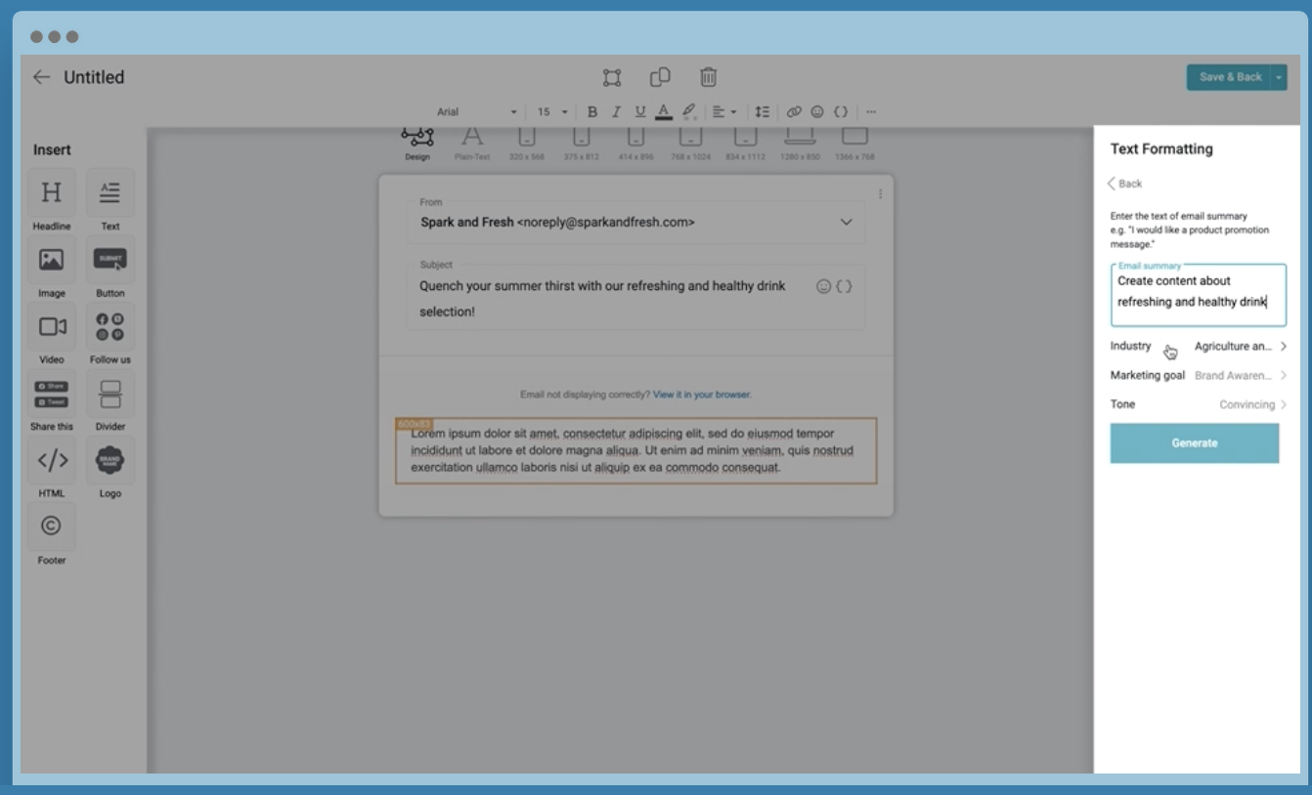The image size is (1312, 795).
Task: Open the Marketing goal selection row
Action: point(1199,375)
